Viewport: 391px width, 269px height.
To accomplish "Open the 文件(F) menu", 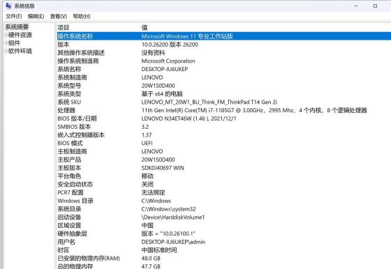I will (14, 17).
